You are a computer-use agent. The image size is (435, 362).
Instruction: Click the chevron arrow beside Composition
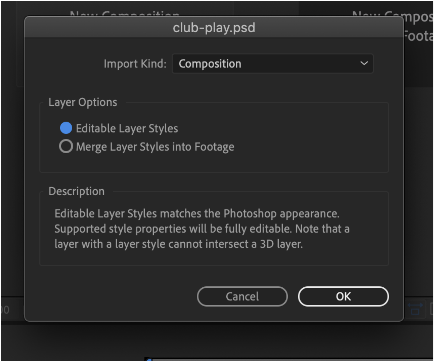coord(364,64)
